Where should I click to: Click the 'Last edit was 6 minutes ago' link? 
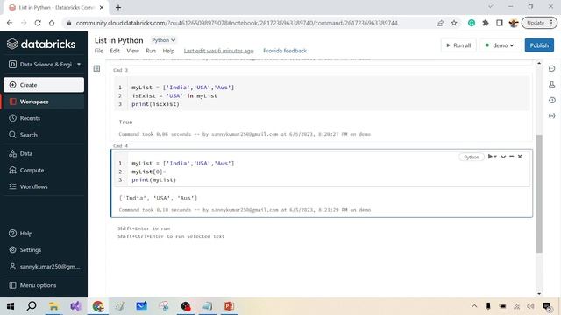tap(218, 51)
